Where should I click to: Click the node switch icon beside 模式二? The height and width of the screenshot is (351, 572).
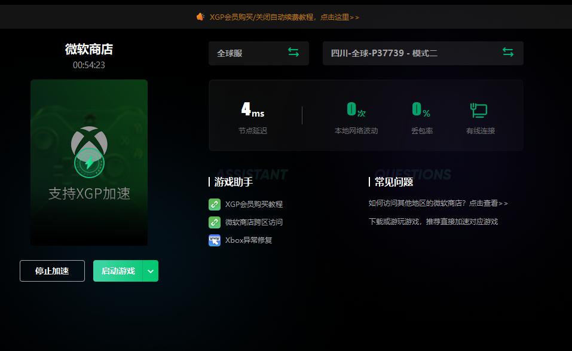click(x=508, y=53)
